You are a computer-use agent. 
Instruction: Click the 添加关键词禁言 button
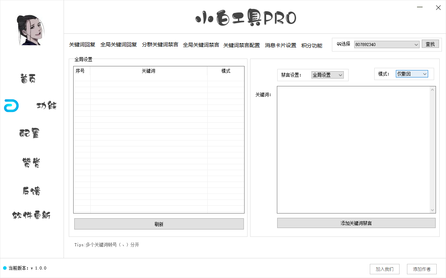tap(356, 223)
